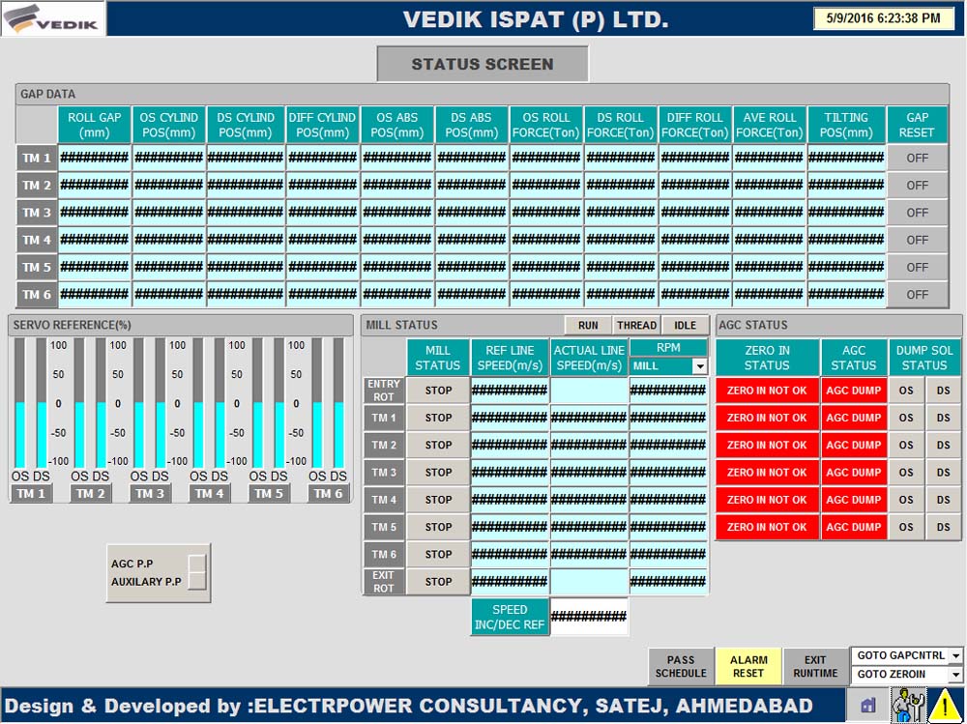Click the "ROLL GAP (mm)" column header

pos(95,126)
